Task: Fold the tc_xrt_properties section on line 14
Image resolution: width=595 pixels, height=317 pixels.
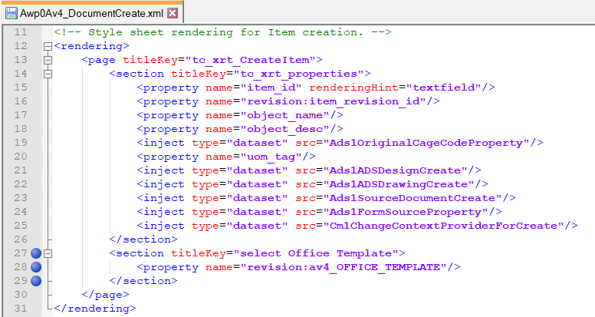Action: [x=48, y=74]
